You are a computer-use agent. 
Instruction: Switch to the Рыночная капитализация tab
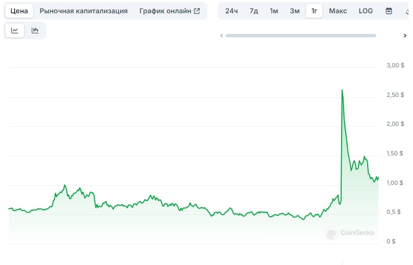pyautogui.click(x=84, y=11)
